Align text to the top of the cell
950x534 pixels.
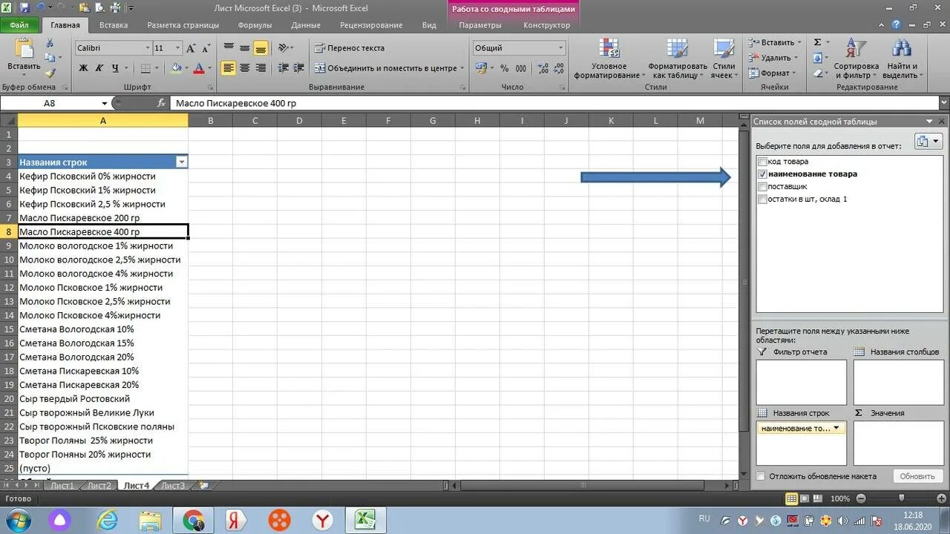click(229, 48)
